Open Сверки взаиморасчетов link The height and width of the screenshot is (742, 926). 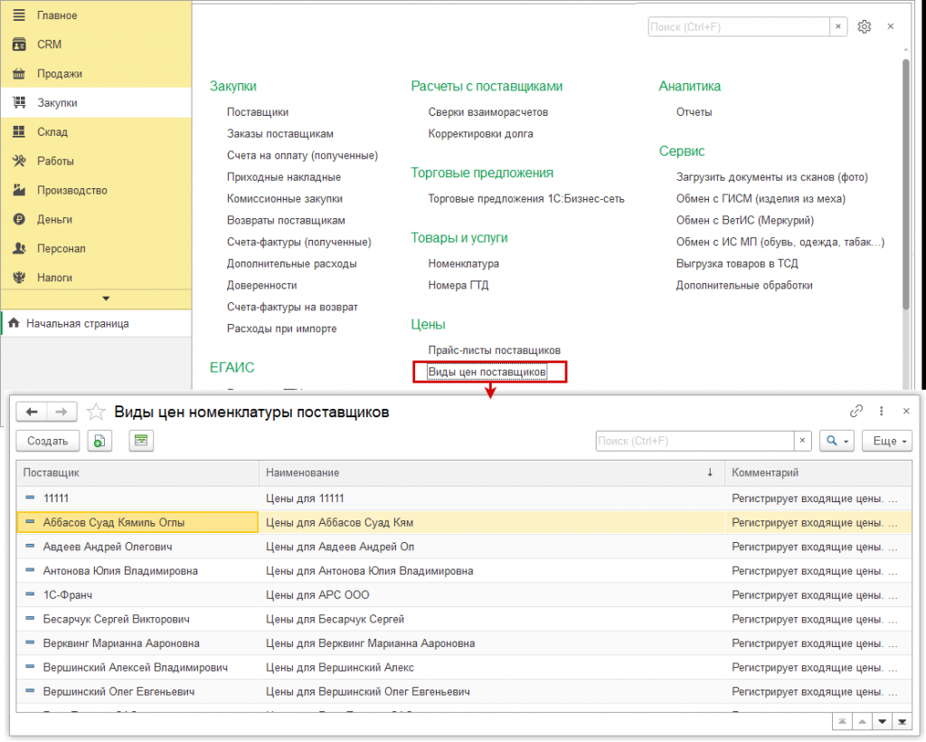tap(487, 112)
